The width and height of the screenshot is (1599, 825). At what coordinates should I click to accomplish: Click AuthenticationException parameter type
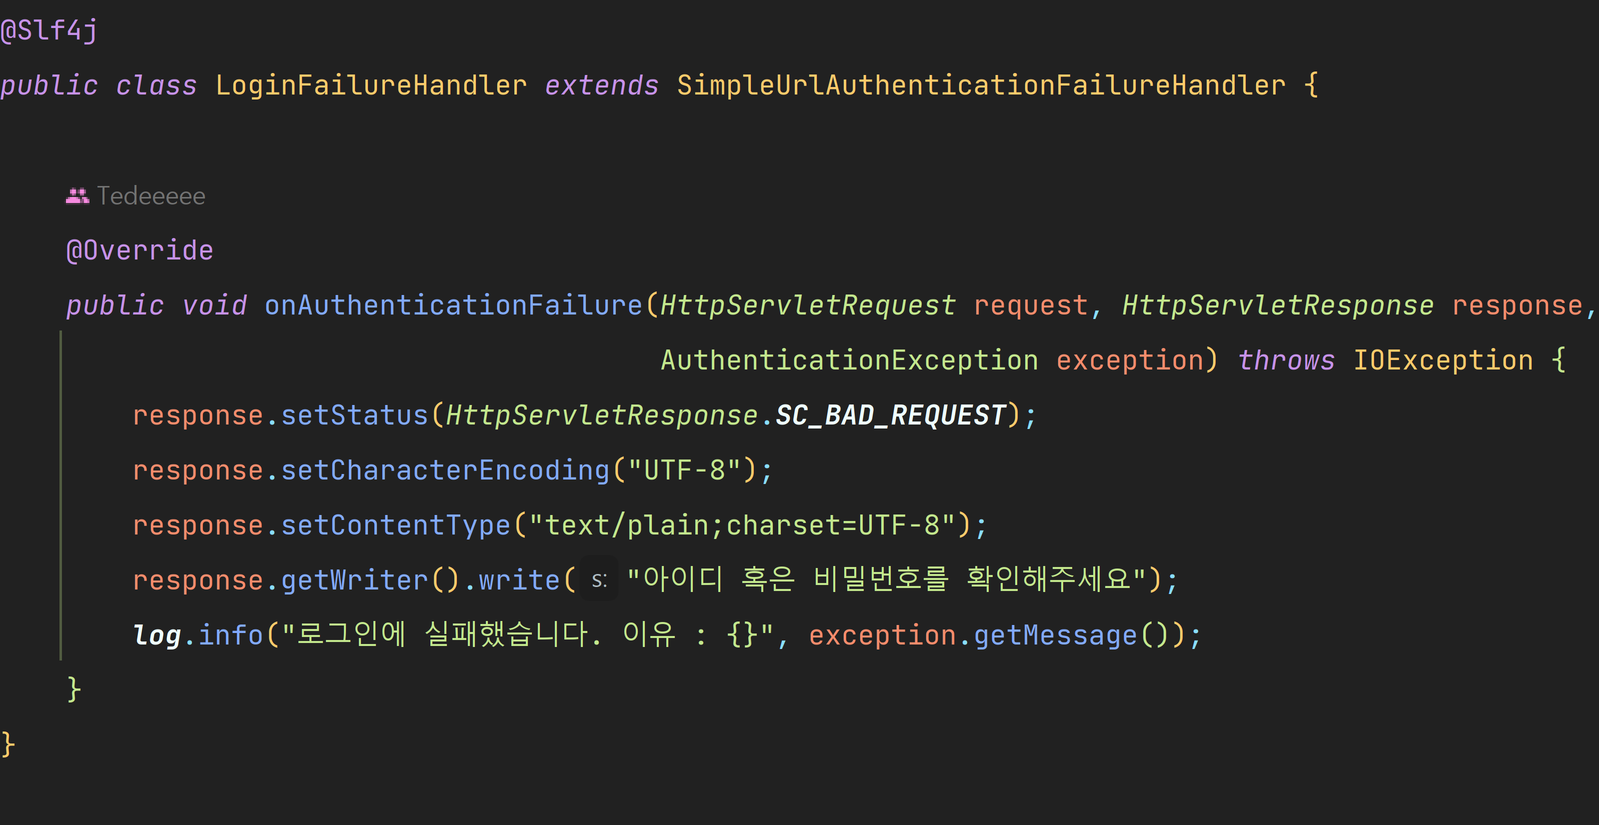pyautogui.click(x=850, y=360)
